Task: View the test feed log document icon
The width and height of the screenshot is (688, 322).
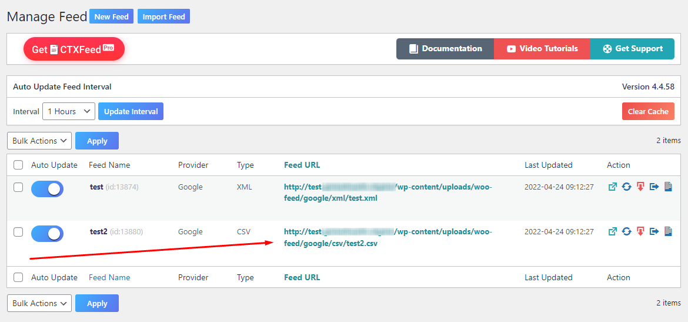Action: click(x=668, y=187)
